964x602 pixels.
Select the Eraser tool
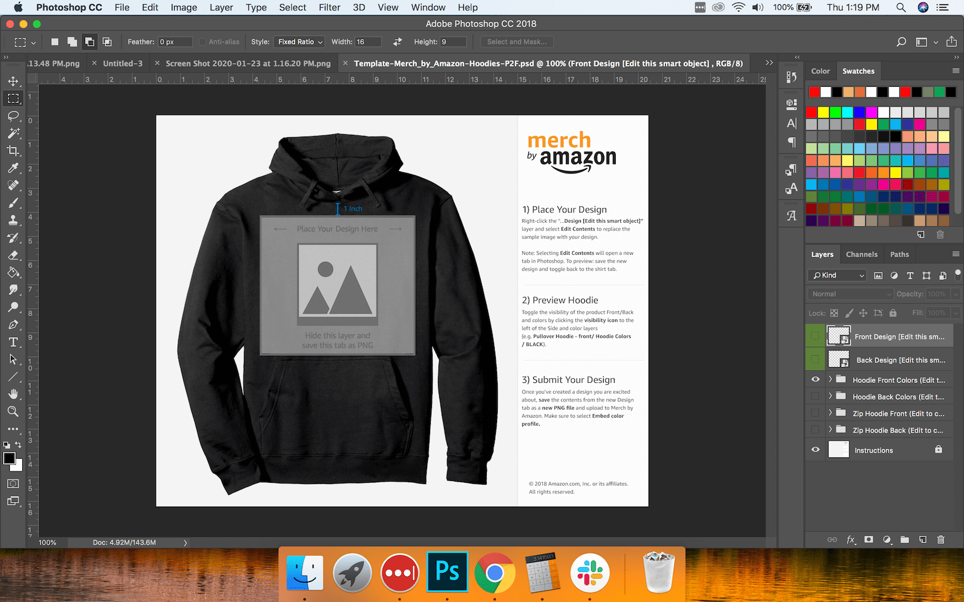pyautogui.click(x=13, y=255)
